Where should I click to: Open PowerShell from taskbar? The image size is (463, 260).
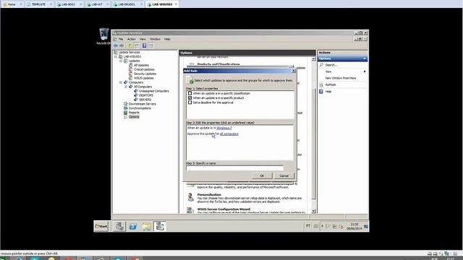click(x=133, y=226)
